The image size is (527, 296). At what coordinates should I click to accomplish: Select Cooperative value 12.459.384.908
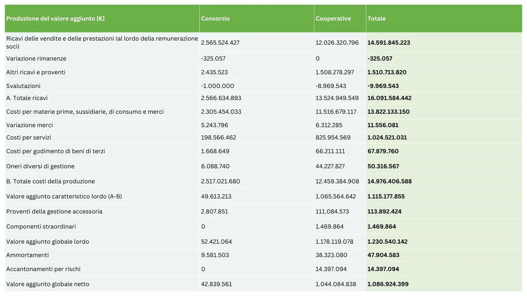(337, 181)
